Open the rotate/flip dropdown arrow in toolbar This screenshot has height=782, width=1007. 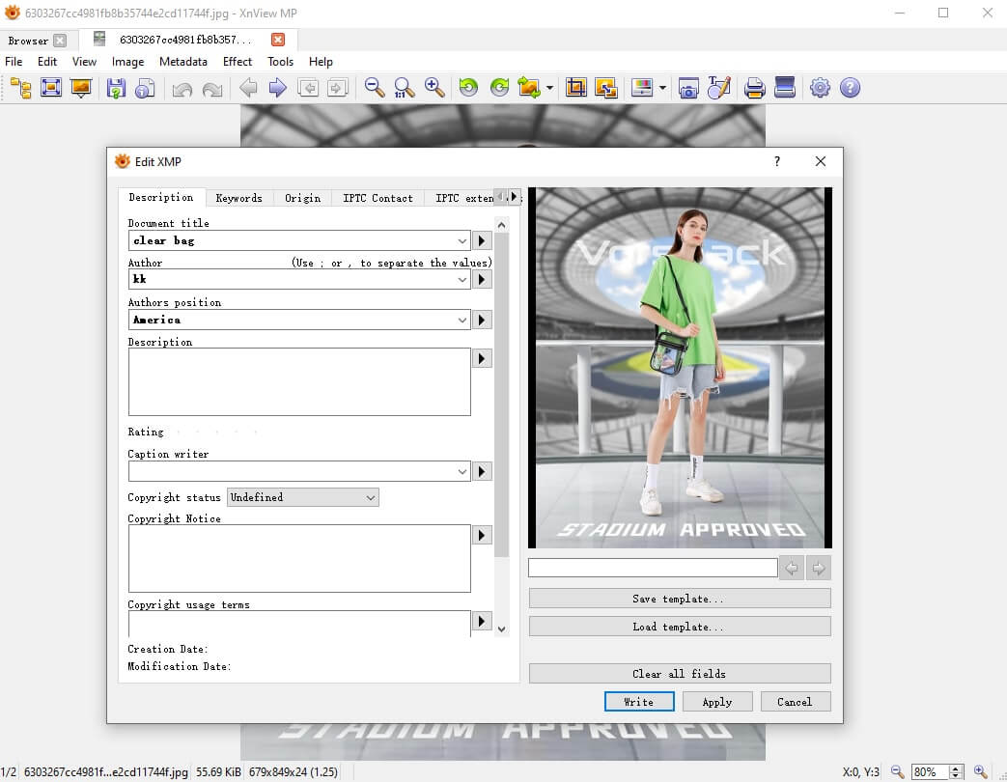pos(549,87)
